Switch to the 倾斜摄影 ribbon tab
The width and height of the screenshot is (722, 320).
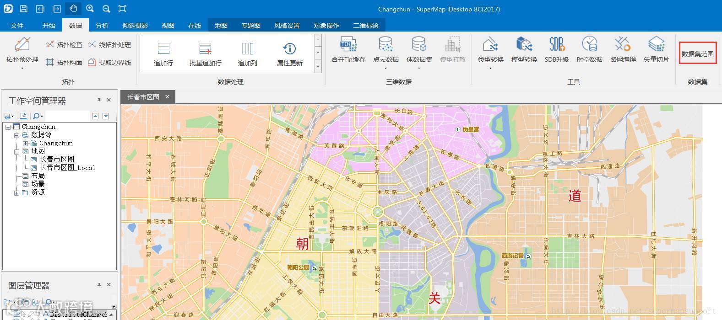tap(135, 26)
